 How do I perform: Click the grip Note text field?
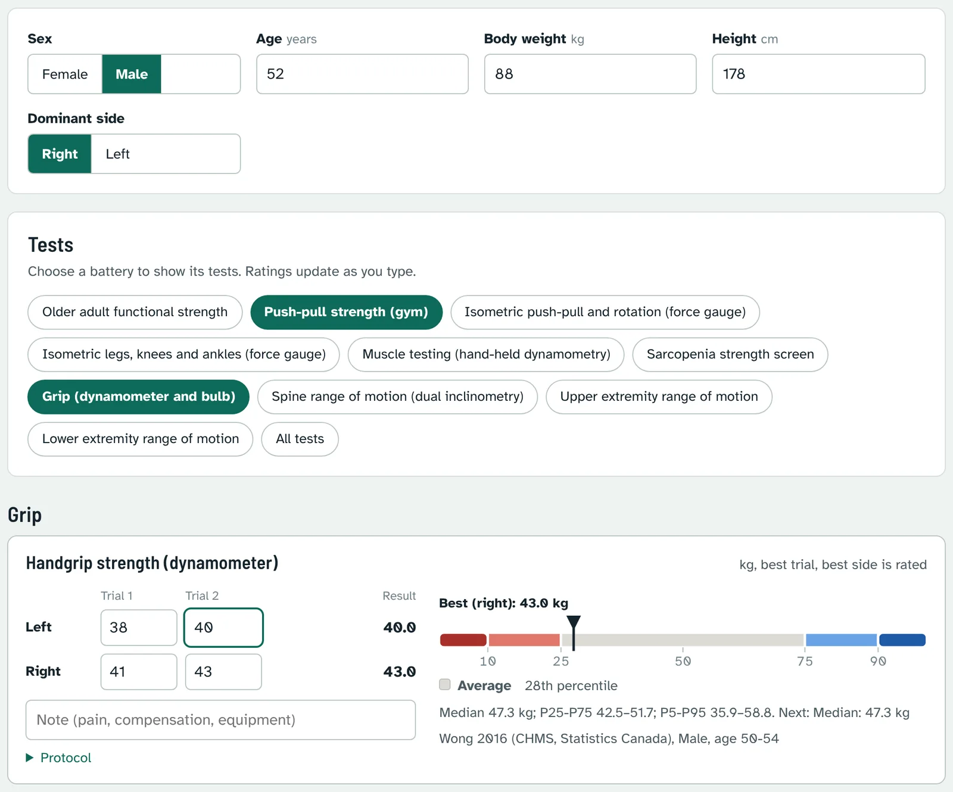(x=220, y=720)
